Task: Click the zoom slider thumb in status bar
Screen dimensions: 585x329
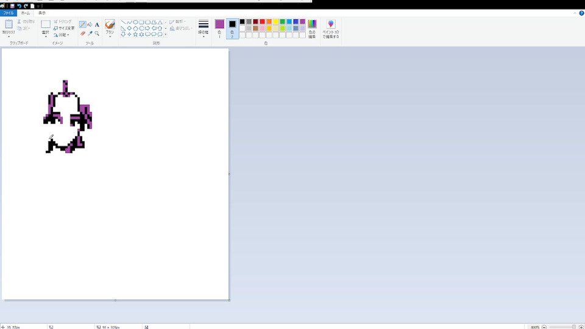Action: tap(574, 327)
